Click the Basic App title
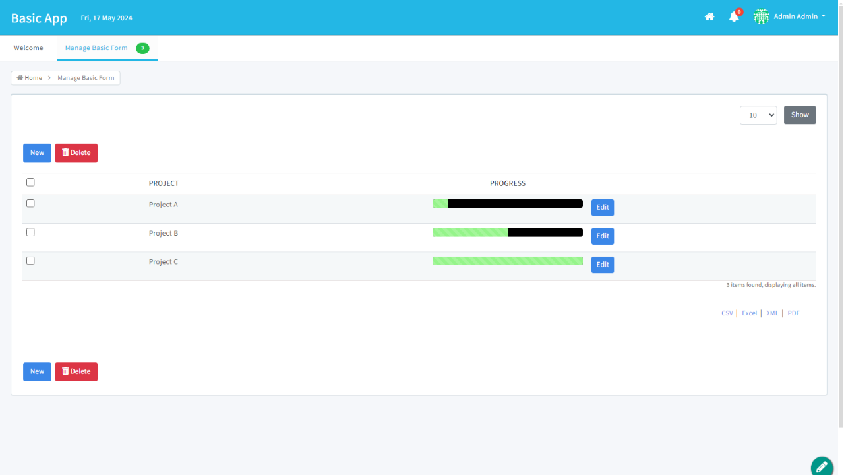This screenshot has width=844, height=475. point(39,18)
